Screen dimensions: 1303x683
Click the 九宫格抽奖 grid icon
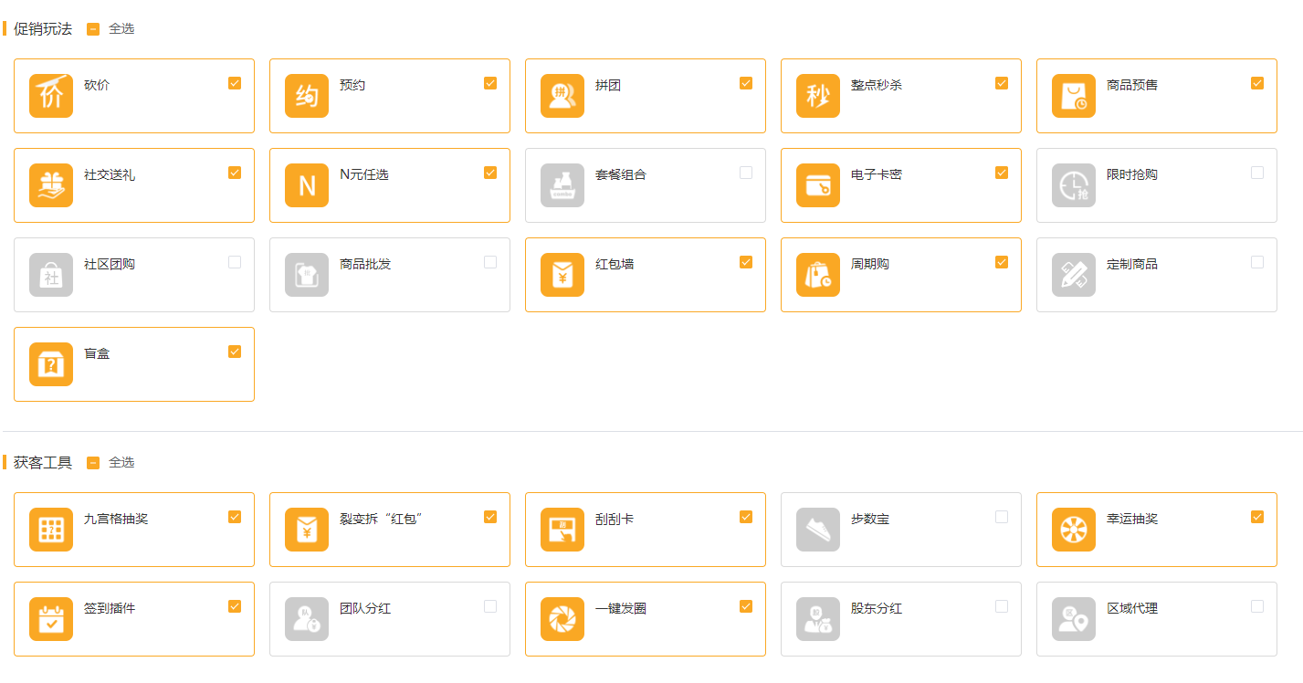click(x=51, y=530)
